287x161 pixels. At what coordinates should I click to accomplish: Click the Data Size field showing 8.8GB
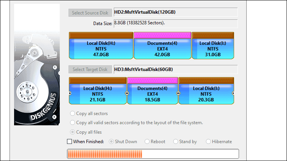[x=176, y=24]
